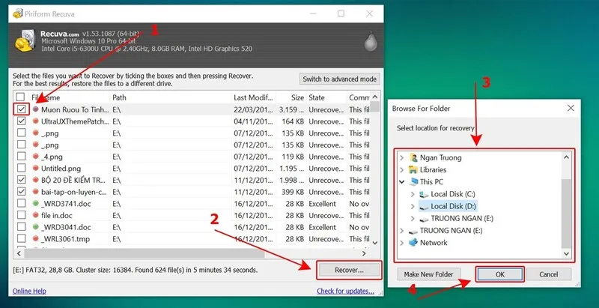
Task: Click the This PC computer icon
Action: click(x=413, y=182)
